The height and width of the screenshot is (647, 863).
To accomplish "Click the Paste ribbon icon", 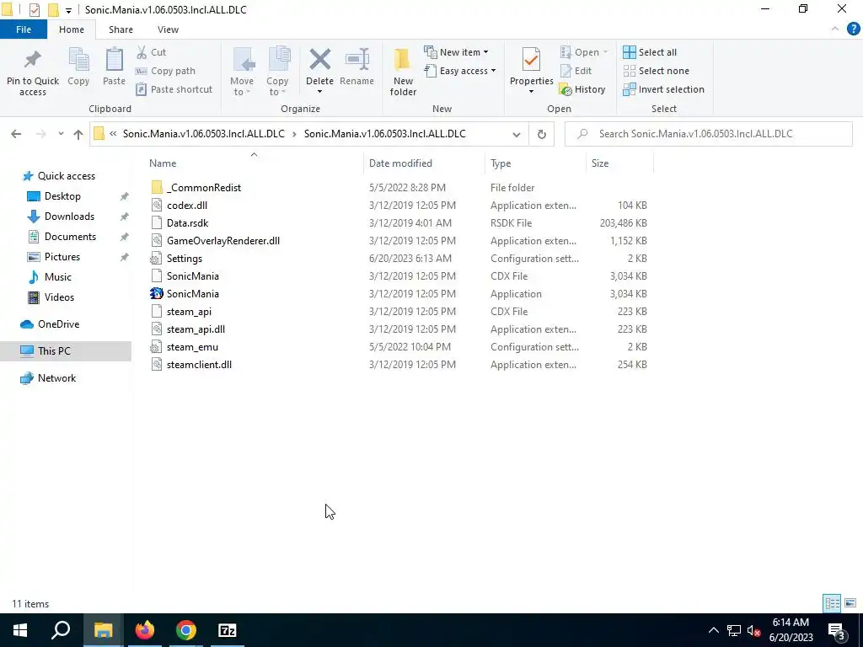I will coord(114,60).
